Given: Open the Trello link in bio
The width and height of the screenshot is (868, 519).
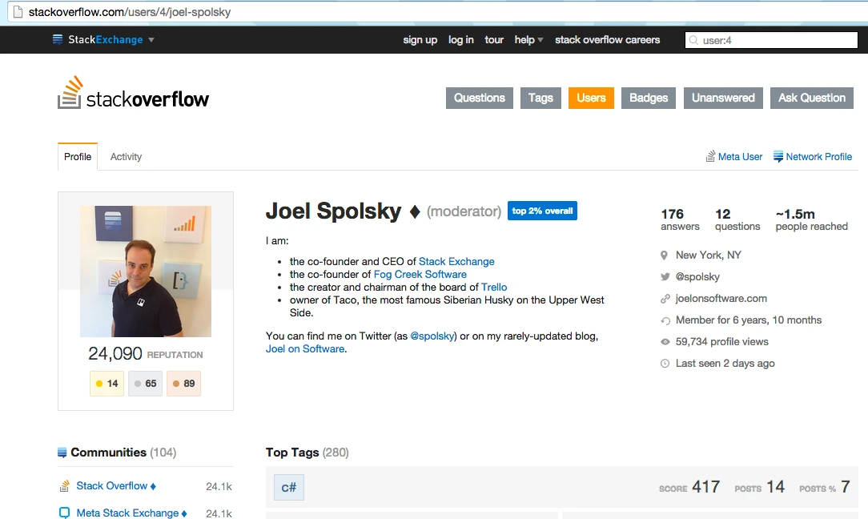Looking at the screenshot, I should click(494, 287).
